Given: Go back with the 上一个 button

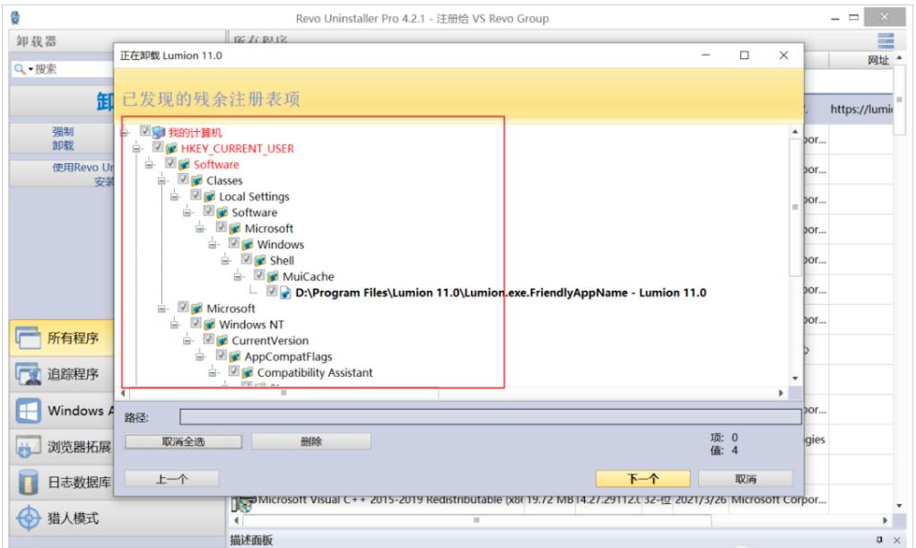Looking at the screenshot, I should click(171, 479).
